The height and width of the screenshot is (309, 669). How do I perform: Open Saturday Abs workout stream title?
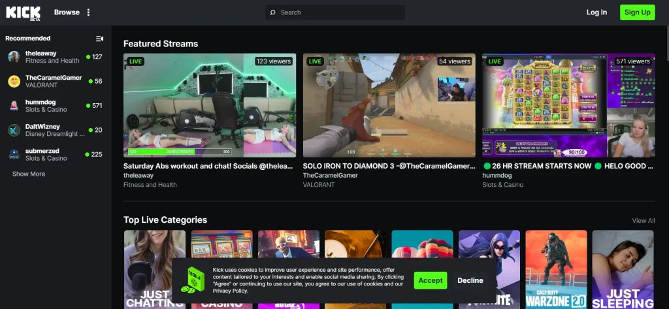(208, 166)
